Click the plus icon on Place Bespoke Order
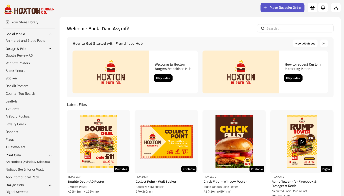 (x=265, y=8)
